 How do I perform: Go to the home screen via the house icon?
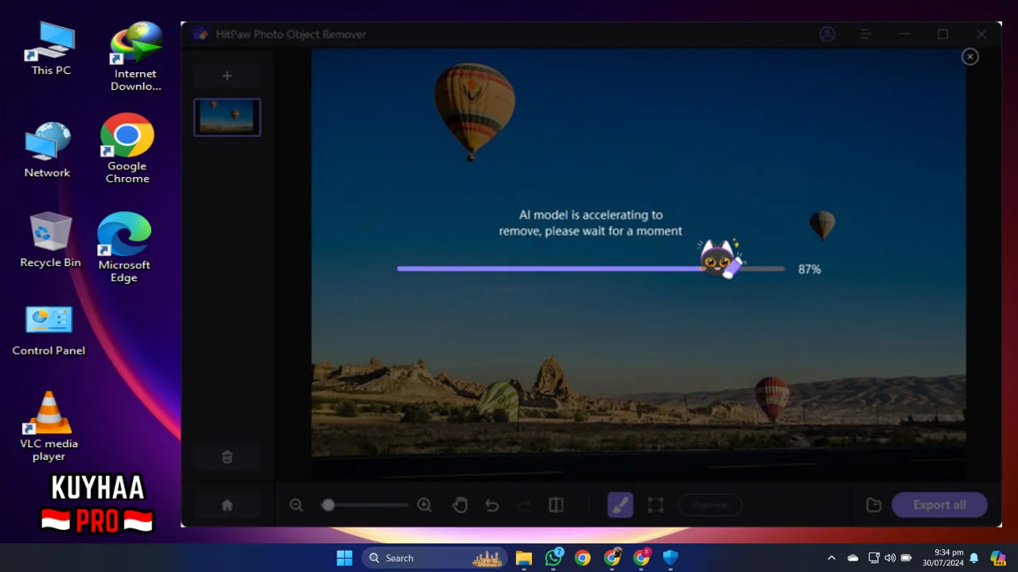227,505
